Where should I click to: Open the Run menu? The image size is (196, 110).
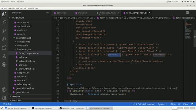pyautogui.click(x=25, y=8)
